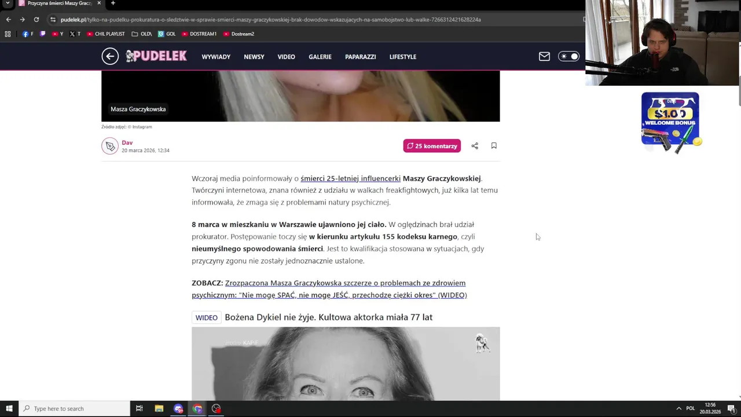Go to WYWIADY section

click(216, 57)
